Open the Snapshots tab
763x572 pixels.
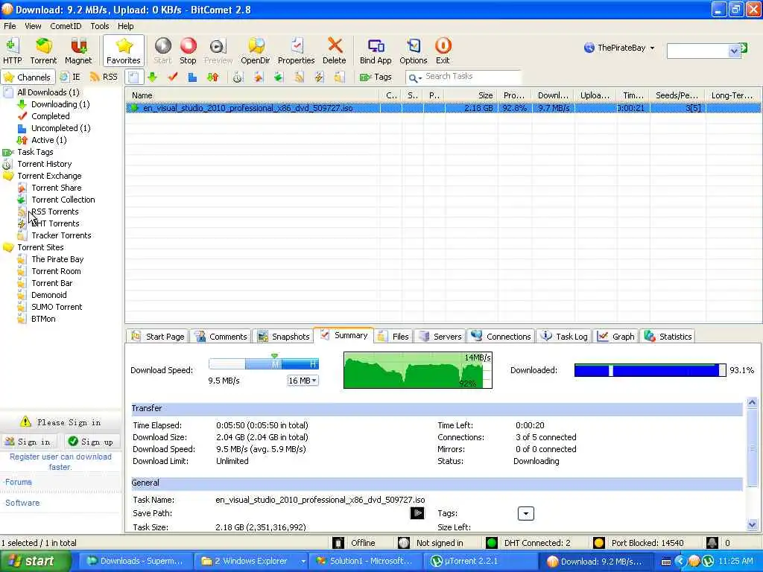point(284,336)
